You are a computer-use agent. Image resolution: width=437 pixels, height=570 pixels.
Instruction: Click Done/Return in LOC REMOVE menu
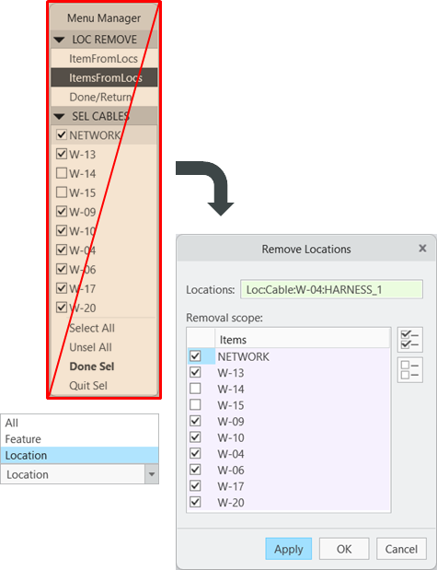point(104,97)
